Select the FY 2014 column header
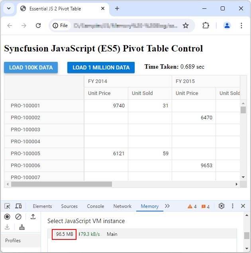 128,81
